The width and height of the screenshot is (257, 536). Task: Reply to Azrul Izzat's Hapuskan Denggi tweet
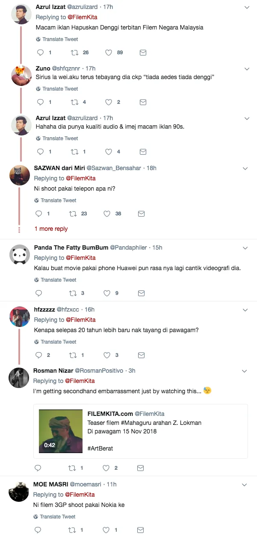point(41,53)
